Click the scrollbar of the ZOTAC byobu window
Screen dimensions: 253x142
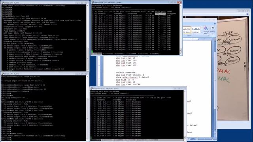(181, 29)
